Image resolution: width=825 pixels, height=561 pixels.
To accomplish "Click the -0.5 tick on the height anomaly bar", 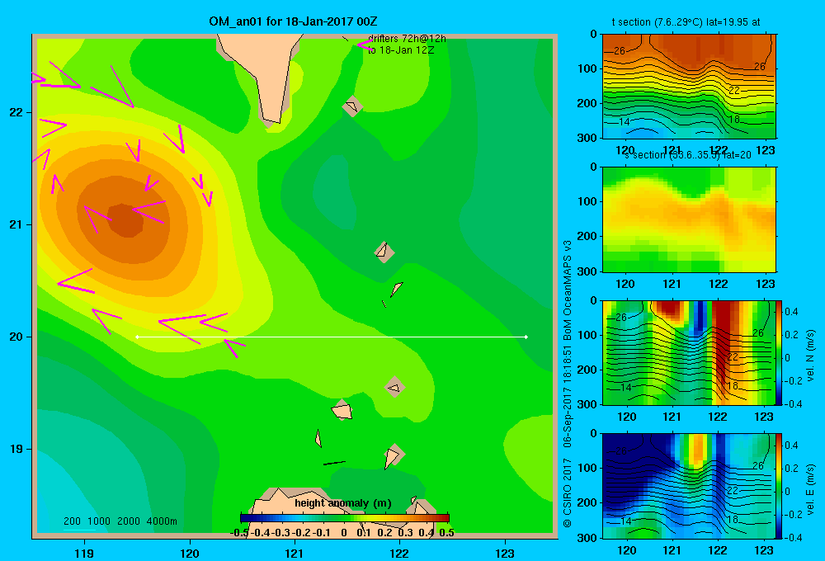I will point(239,533).
